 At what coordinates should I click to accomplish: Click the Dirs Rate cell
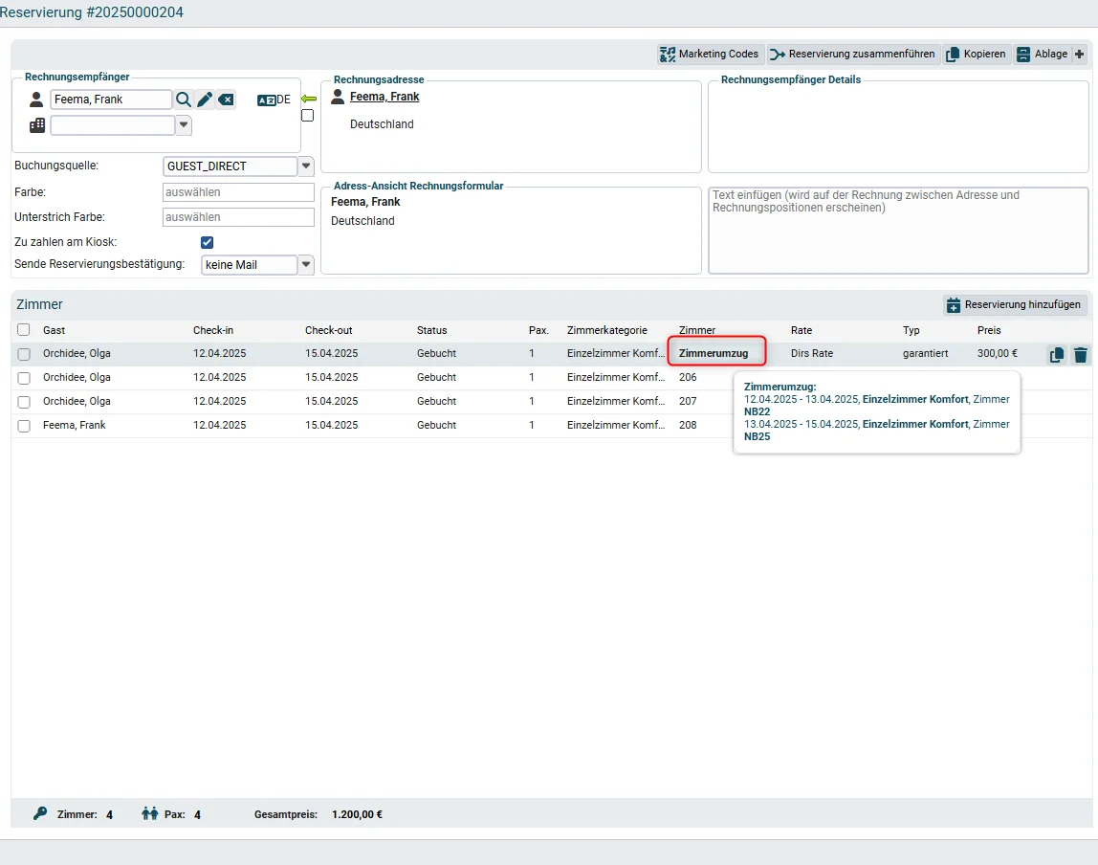[812, 354]
